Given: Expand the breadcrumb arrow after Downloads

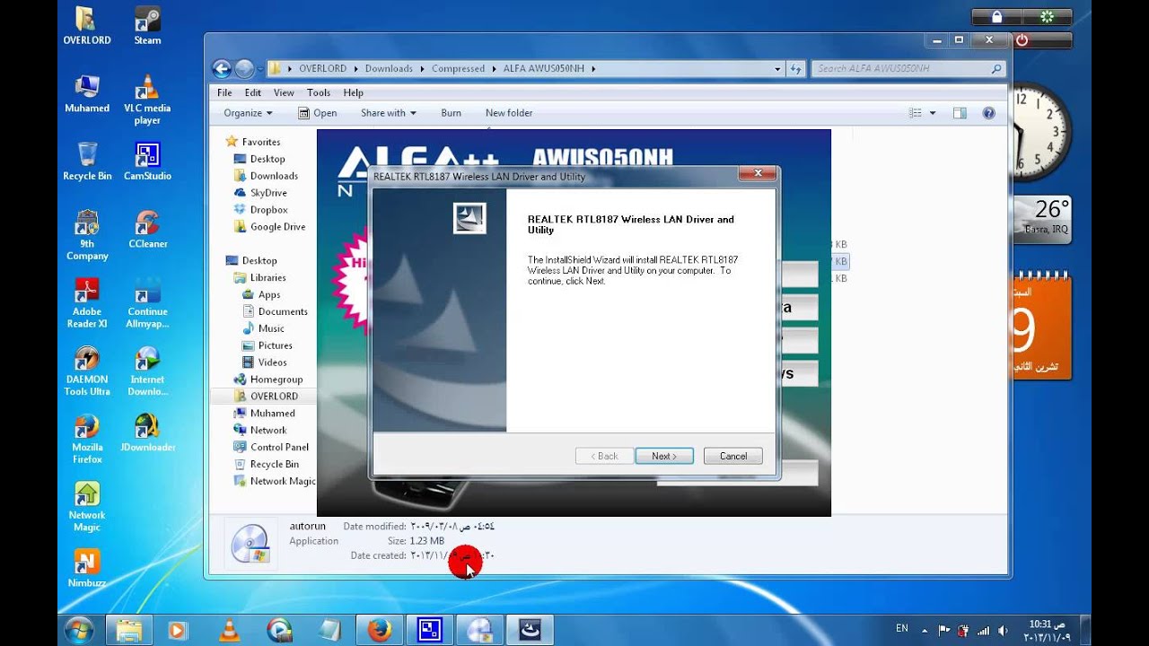Looking at the screenshot, I should click(421, 68).
